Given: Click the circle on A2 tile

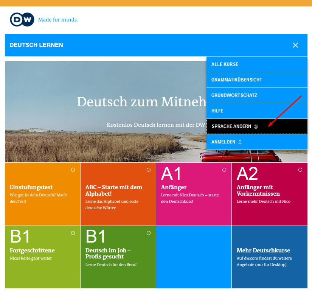Looking at the screenshot, I should tap(300, 170).
